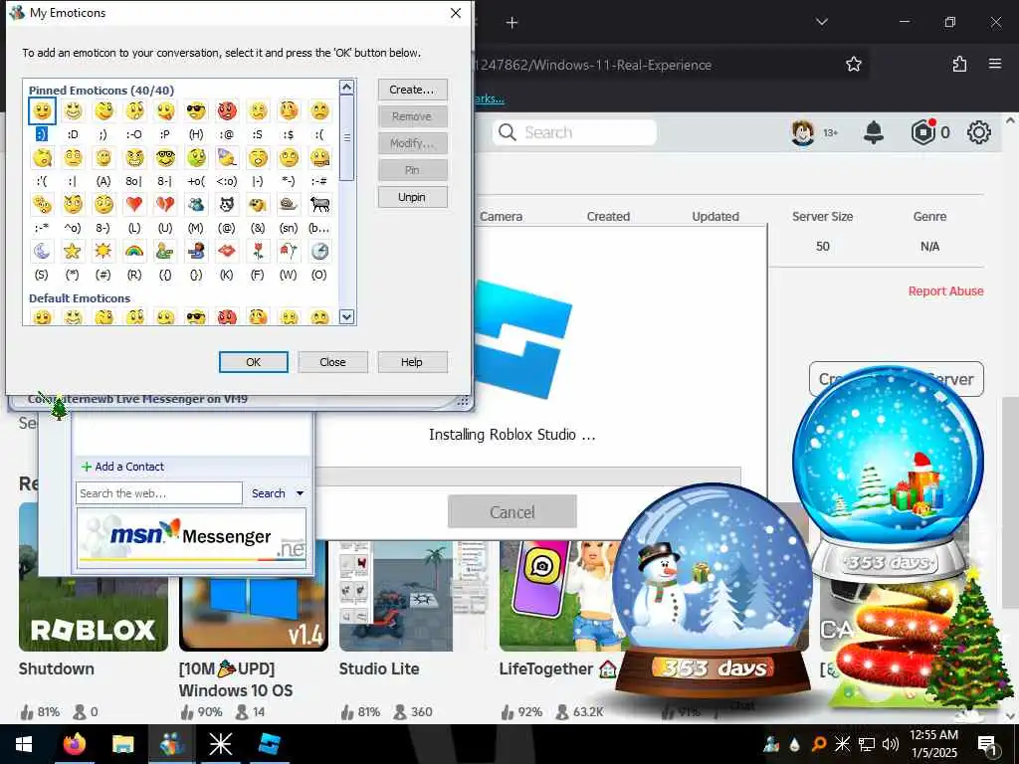Select the clock (O) emoticon

(319, 251)
